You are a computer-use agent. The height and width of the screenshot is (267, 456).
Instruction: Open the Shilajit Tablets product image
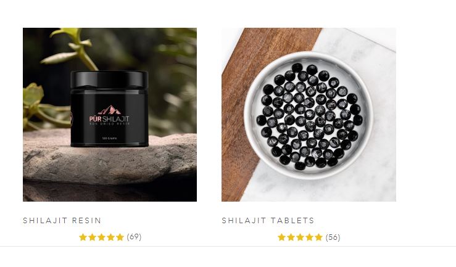click(309, 115)
